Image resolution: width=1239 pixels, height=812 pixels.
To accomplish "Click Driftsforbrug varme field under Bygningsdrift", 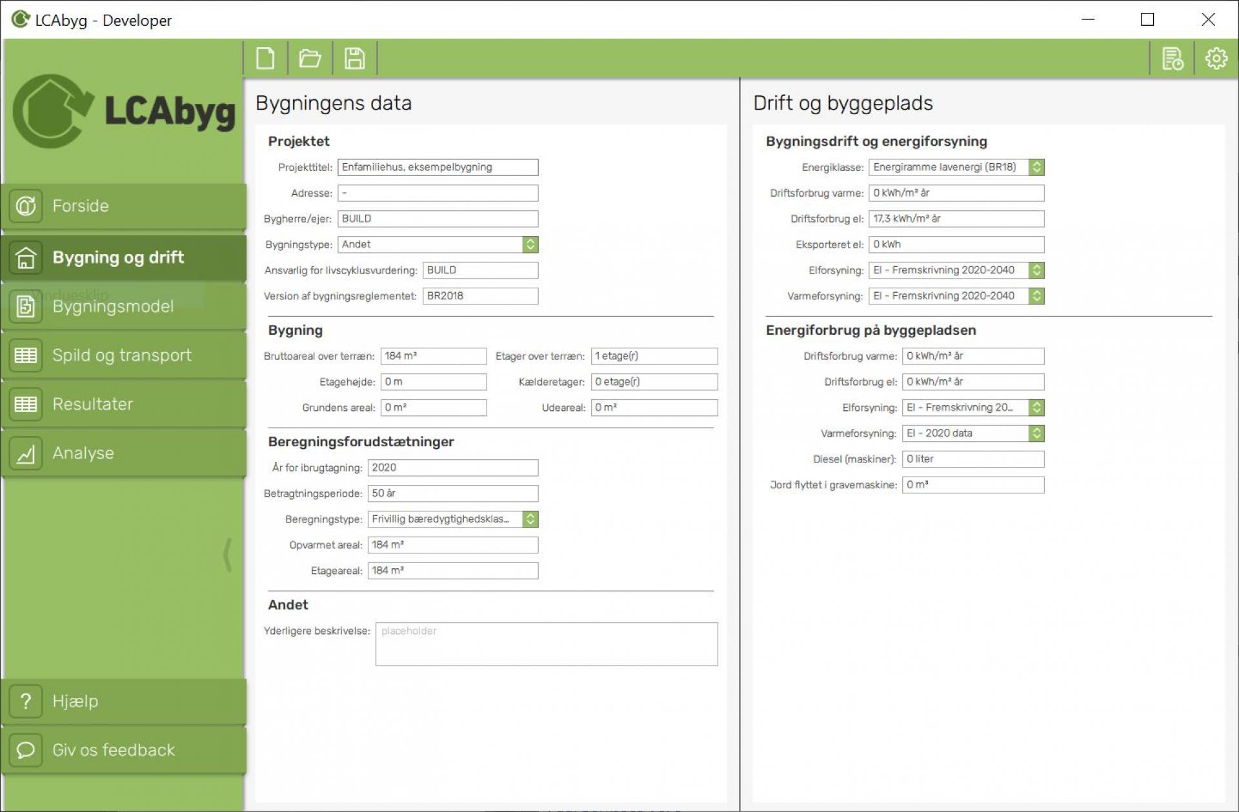I will coord(956,193).
